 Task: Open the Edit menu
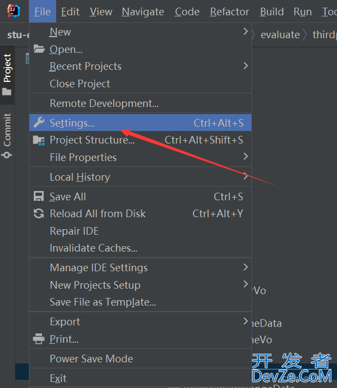[x=70, y=11]
